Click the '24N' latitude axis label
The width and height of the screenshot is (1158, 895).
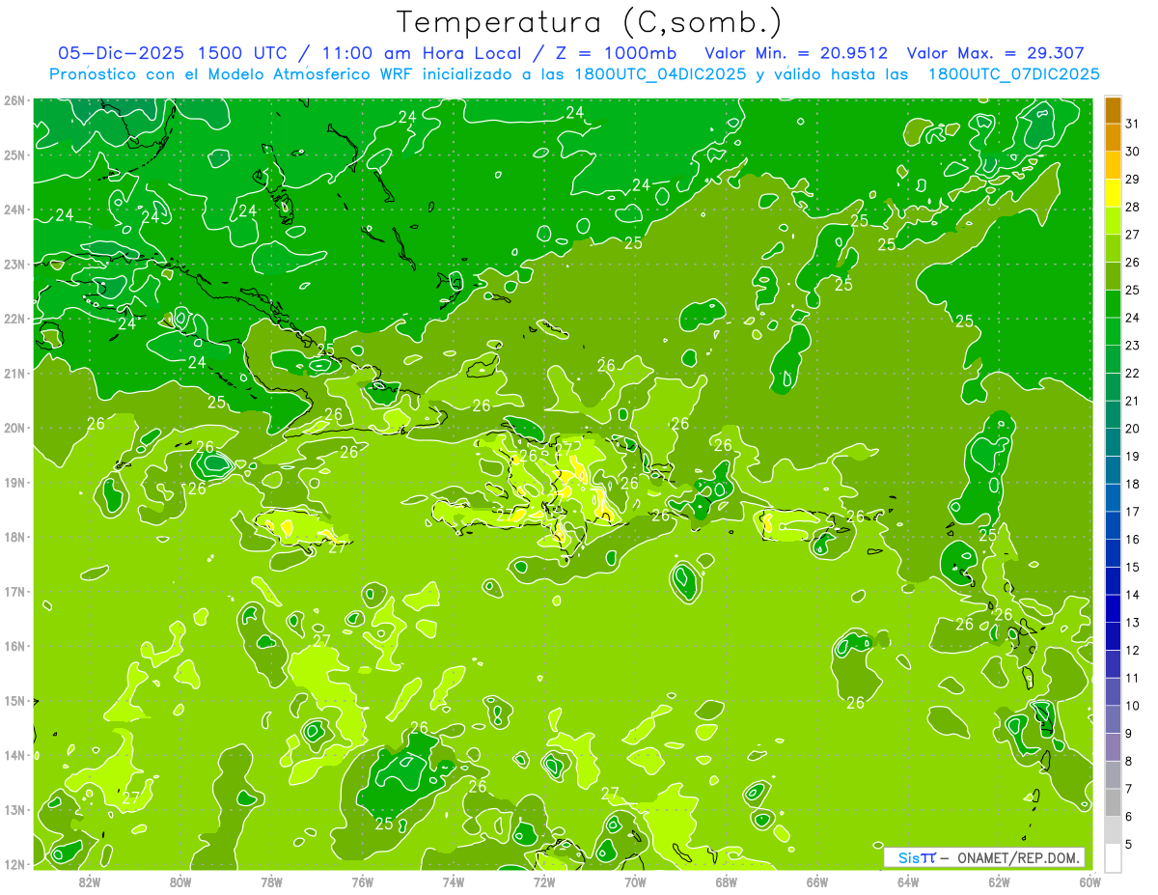14,210
